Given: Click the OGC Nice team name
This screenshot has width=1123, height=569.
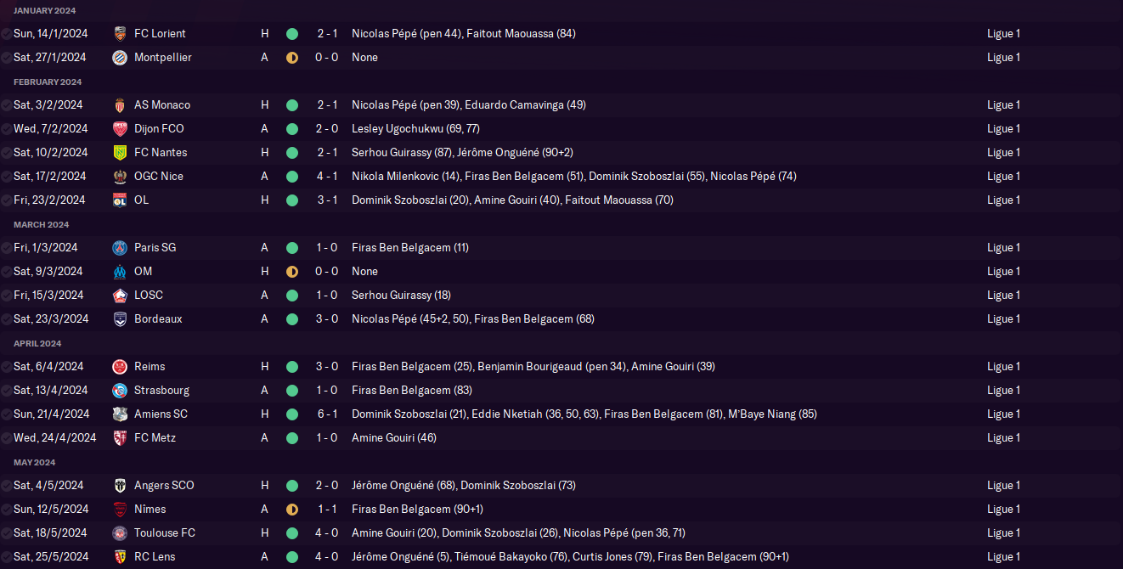Looking at the screenshot, I should (x=159, y=177).
